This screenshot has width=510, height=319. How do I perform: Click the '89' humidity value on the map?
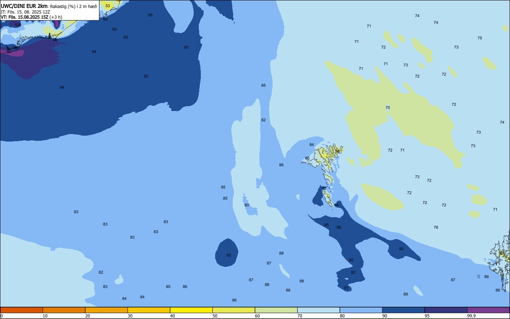406,294
